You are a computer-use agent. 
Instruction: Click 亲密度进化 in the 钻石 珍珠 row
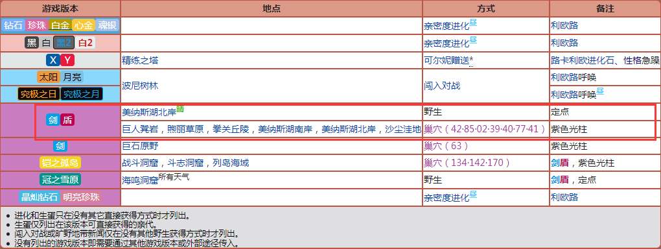(x=446, y=26)
